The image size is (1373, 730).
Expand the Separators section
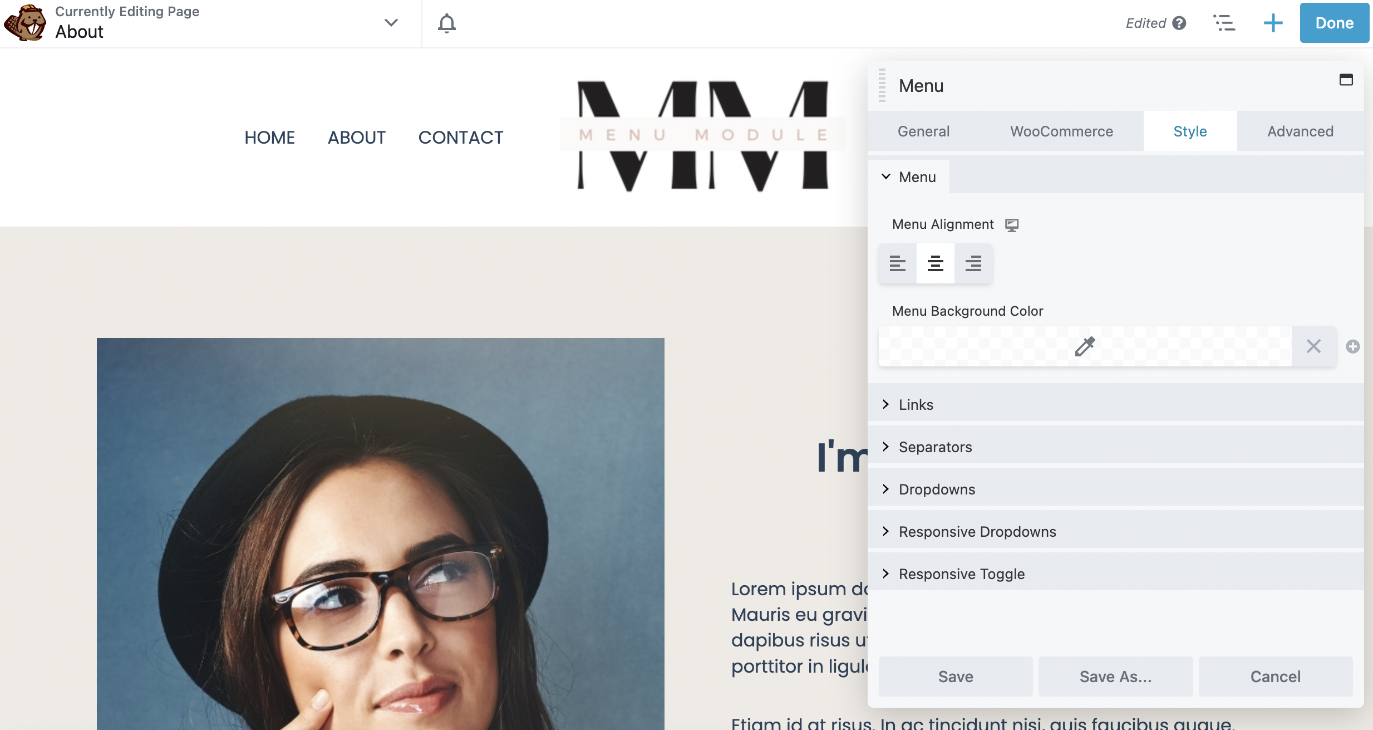pos(934,447)
